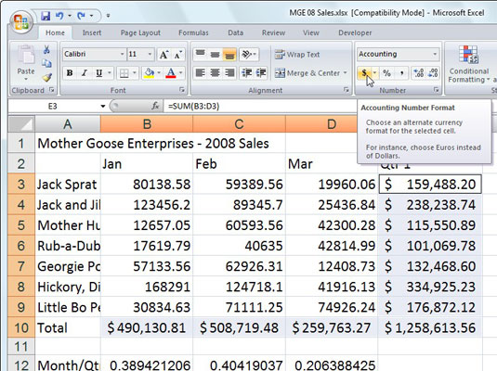Viewport: 497px width, 371px height.
Task: Open the Accounting number format dropdown
Action: tap(435, 54)
